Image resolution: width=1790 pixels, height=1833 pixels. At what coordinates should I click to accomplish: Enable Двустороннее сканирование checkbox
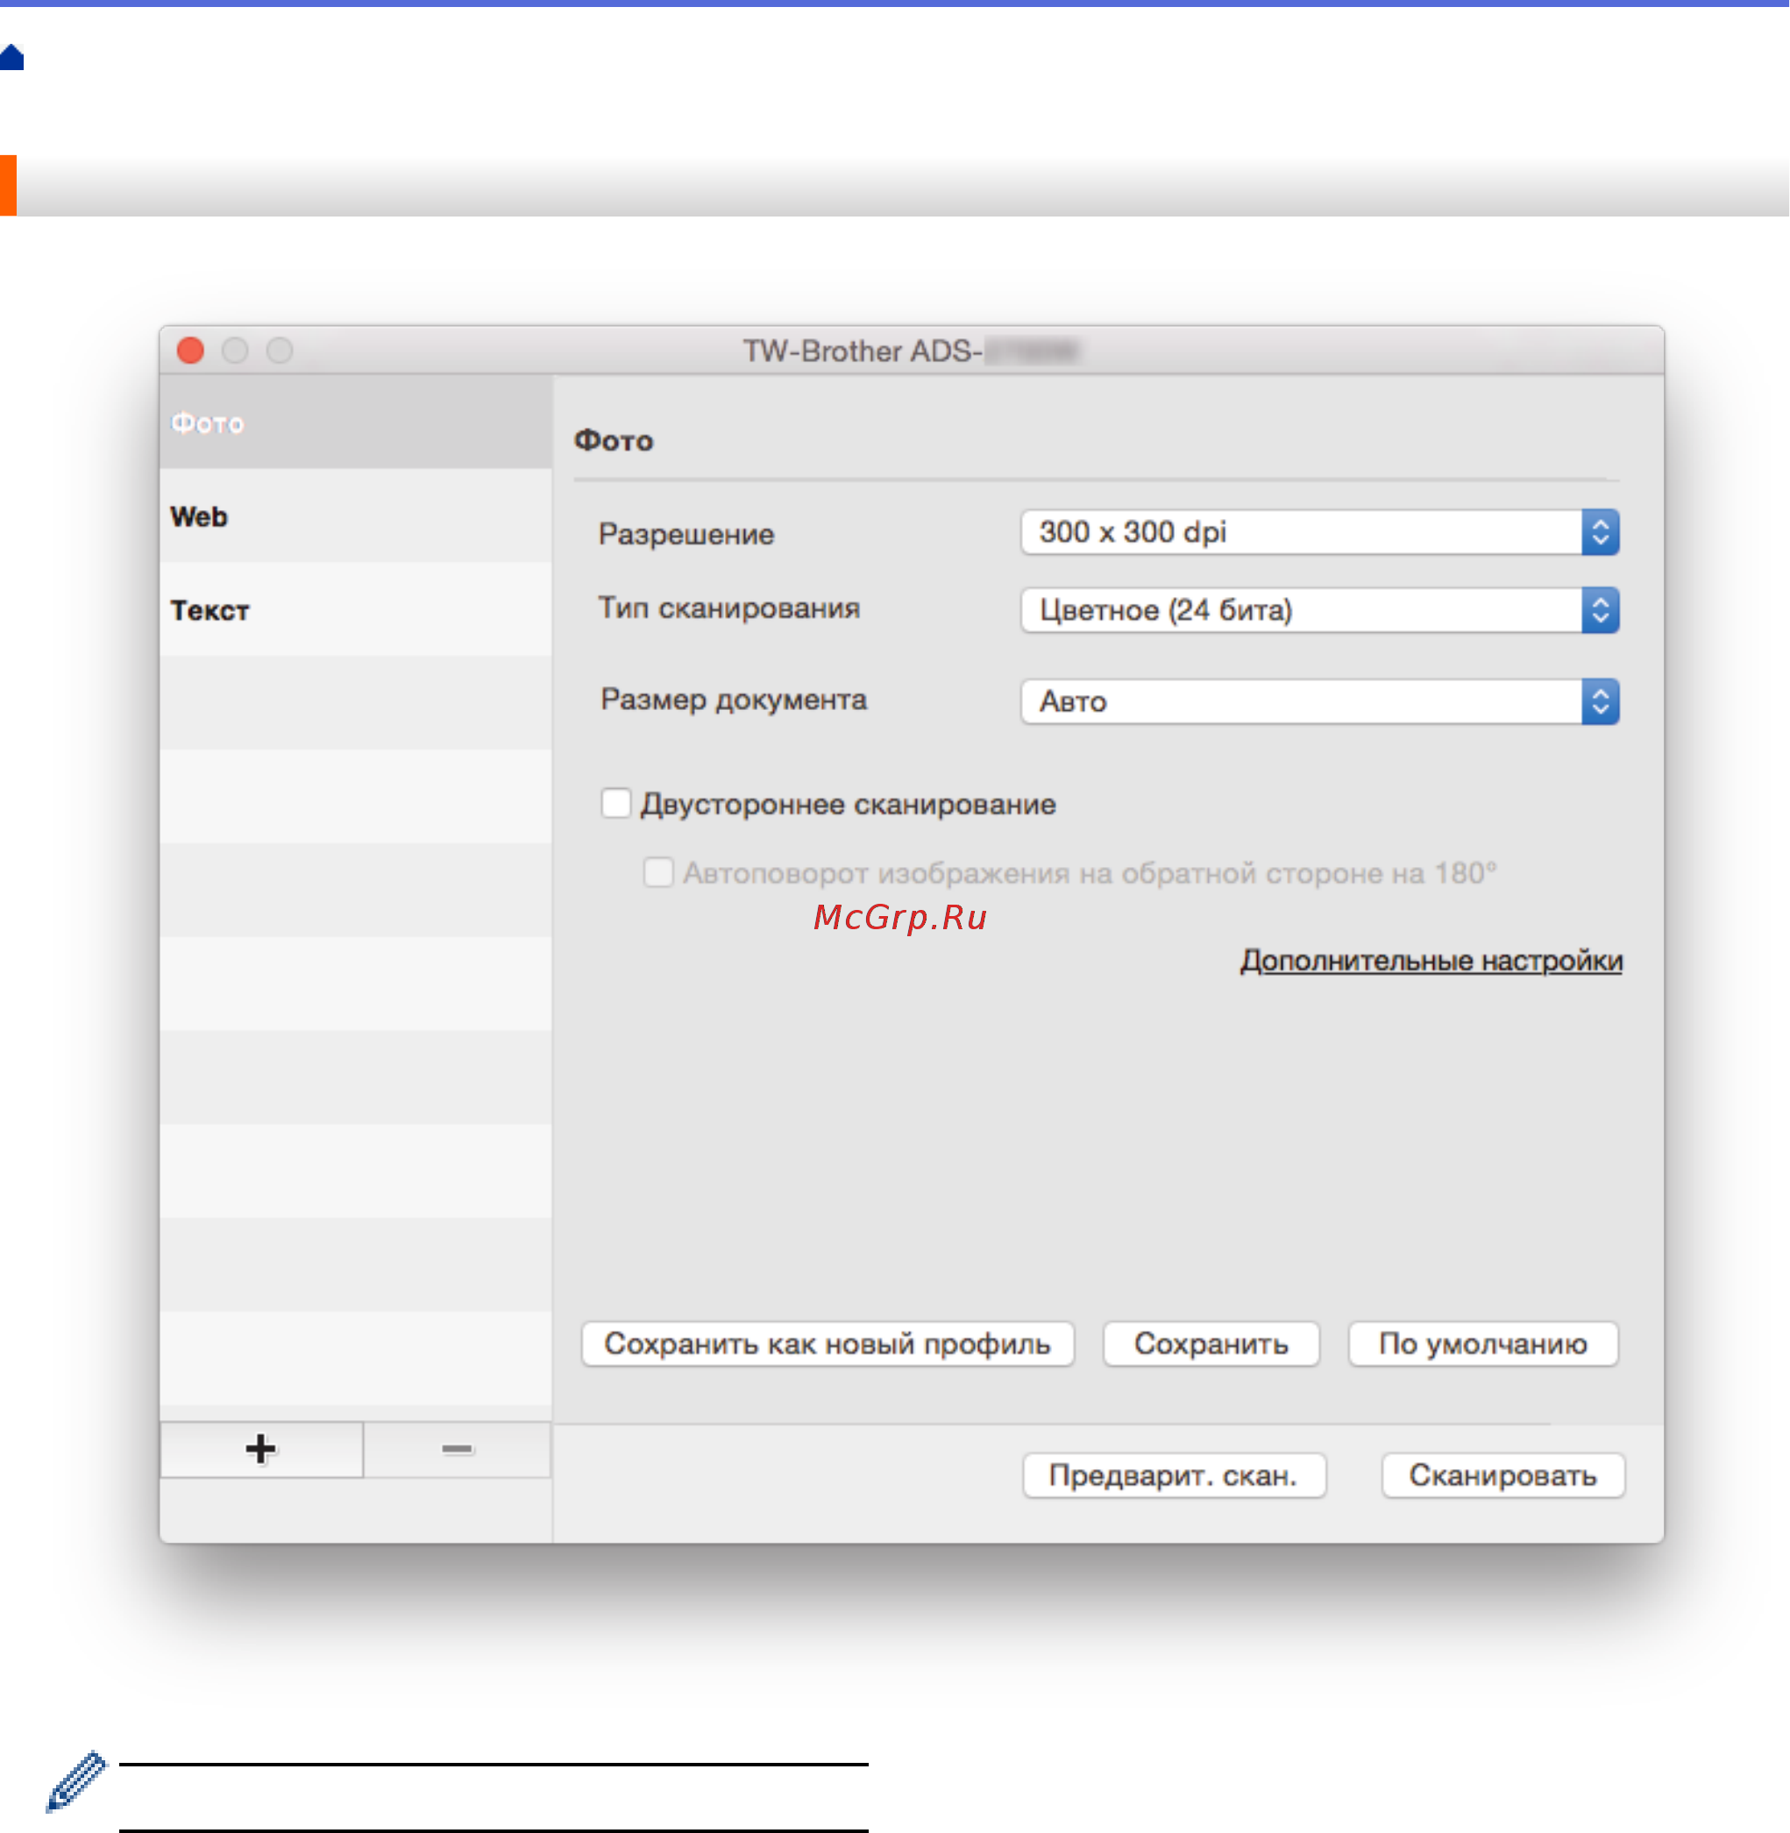click(615, 804)
